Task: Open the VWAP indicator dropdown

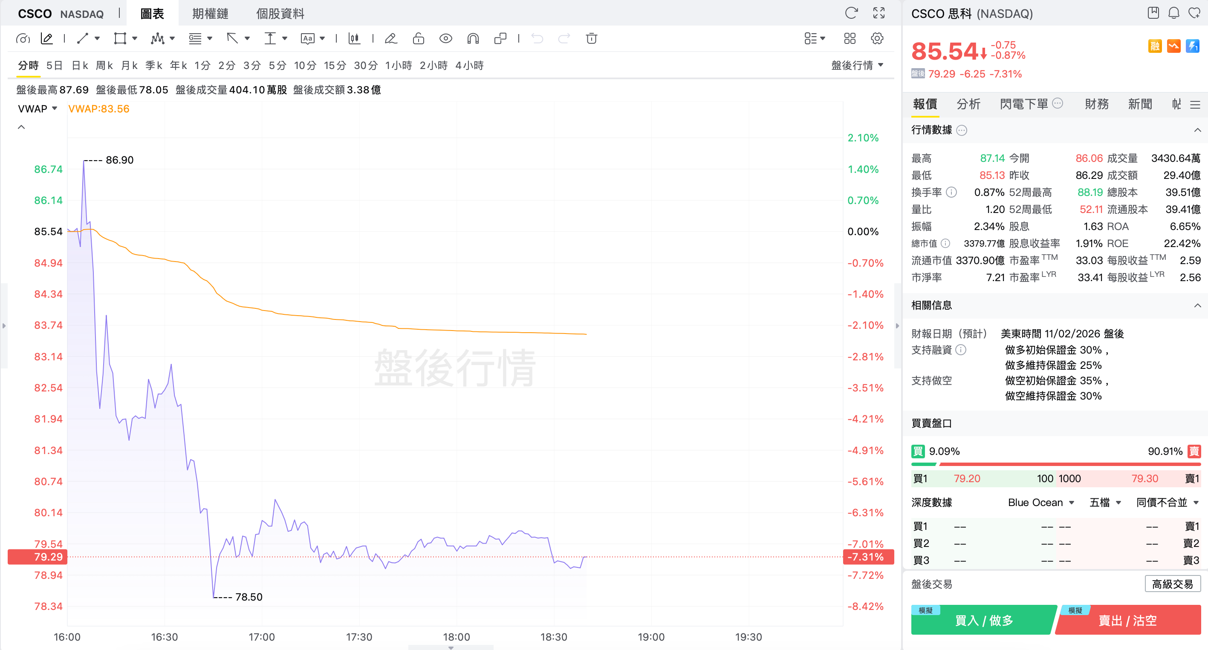Action: point(38,109)
